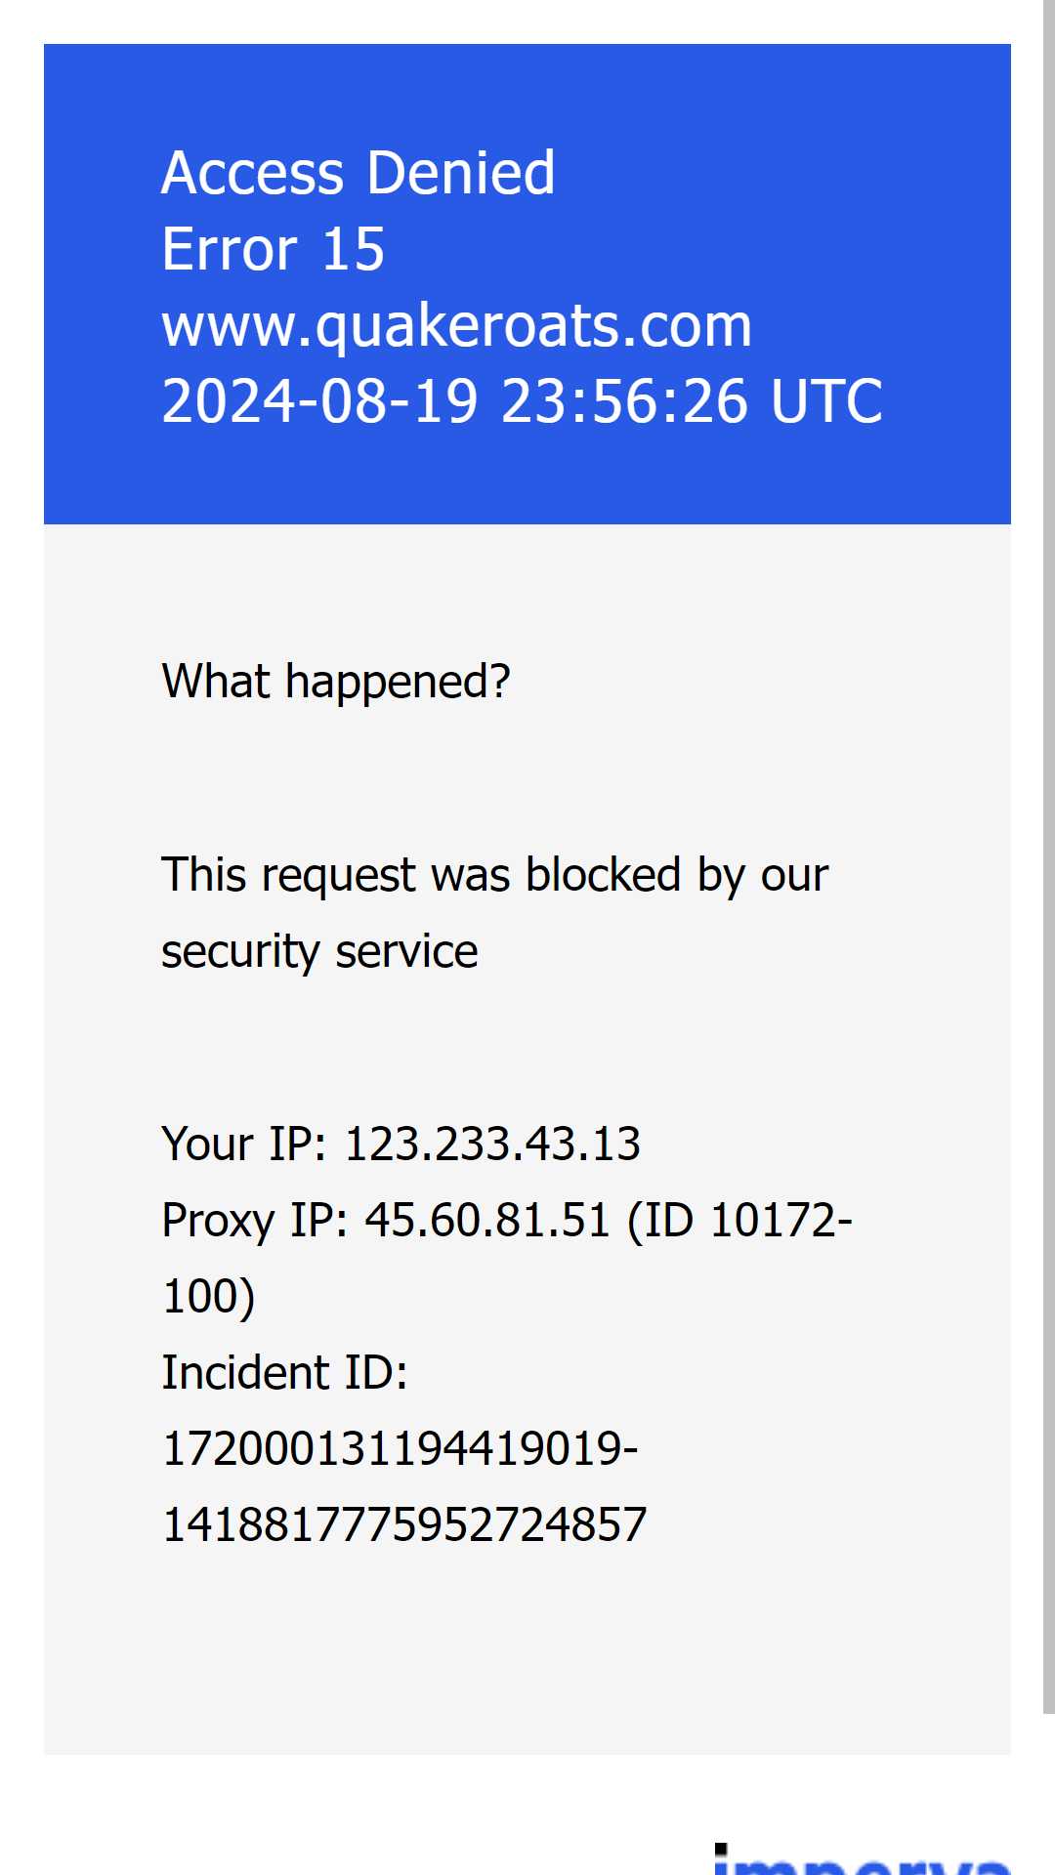This screenshot has height=1875, width=1055.
Task: Click the '100)' continuation of proxy ID
Action: pyautogui.click(x=209, y=1297)
